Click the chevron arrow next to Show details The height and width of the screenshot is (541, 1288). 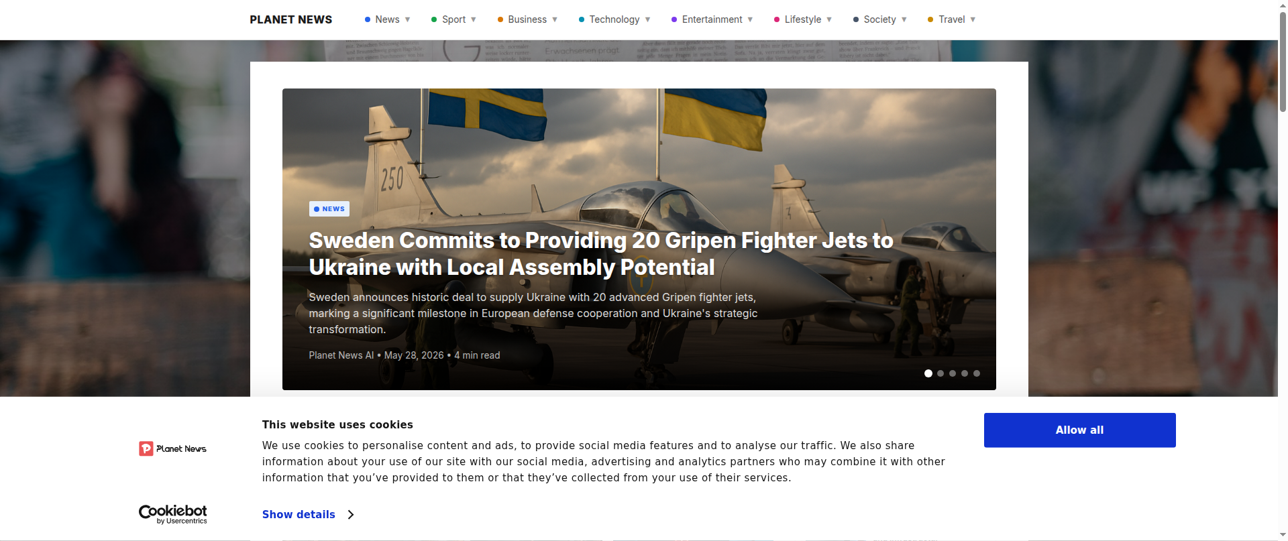[350, 515]
